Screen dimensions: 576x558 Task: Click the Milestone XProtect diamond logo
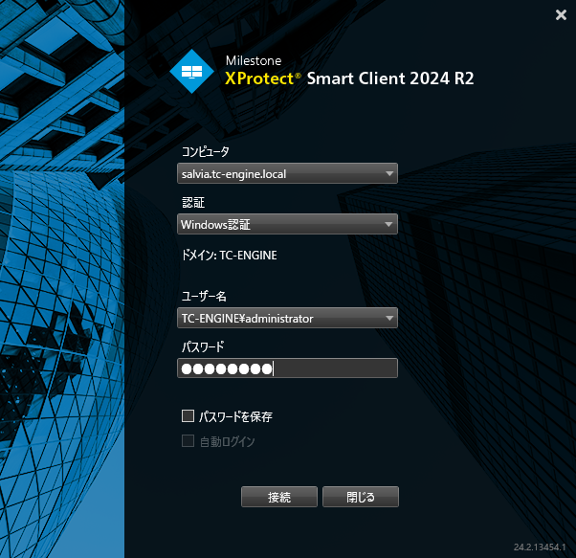[191, 71]
